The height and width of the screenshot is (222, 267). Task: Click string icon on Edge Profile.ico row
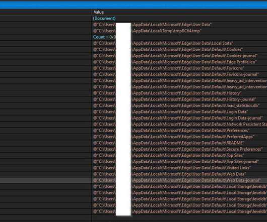coord(95,62)
